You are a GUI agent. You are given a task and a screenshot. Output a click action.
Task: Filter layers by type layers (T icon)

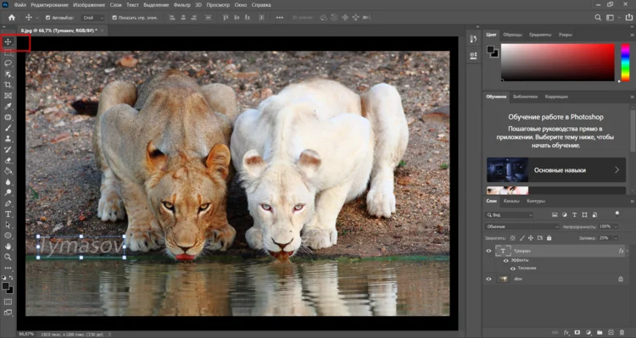pyautogui.click(x=574, y=215)
